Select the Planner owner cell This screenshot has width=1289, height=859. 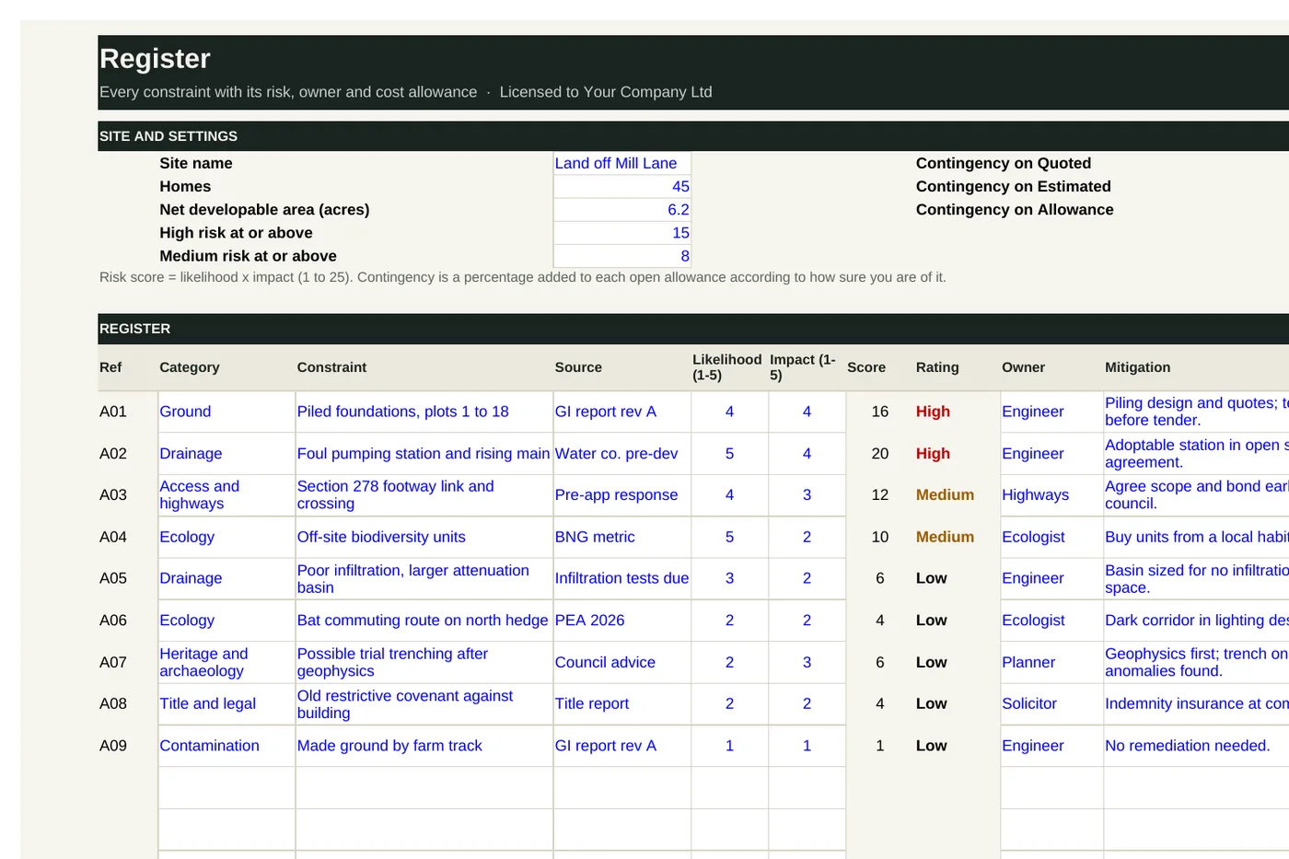point(1051,662)
